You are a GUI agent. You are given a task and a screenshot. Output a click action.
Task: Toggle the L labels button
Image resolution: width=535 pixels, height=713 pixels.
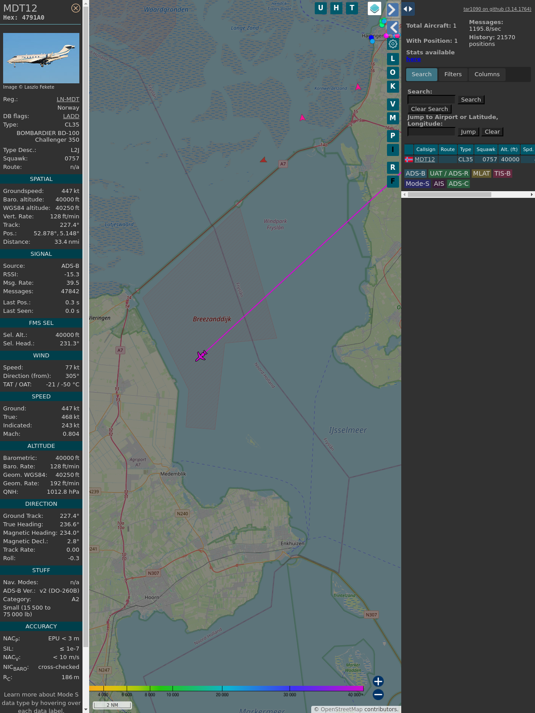click(393, 59)
